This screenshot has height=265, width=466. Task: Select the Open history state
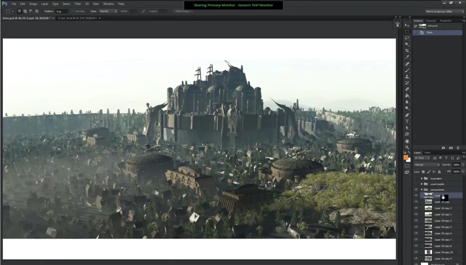pos(437,32)
